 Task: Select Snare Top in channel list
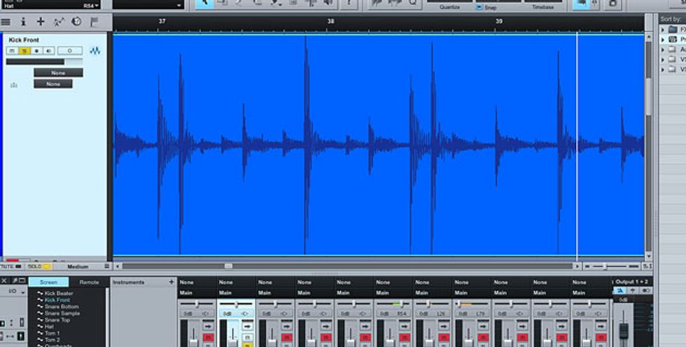pos(57,320)
